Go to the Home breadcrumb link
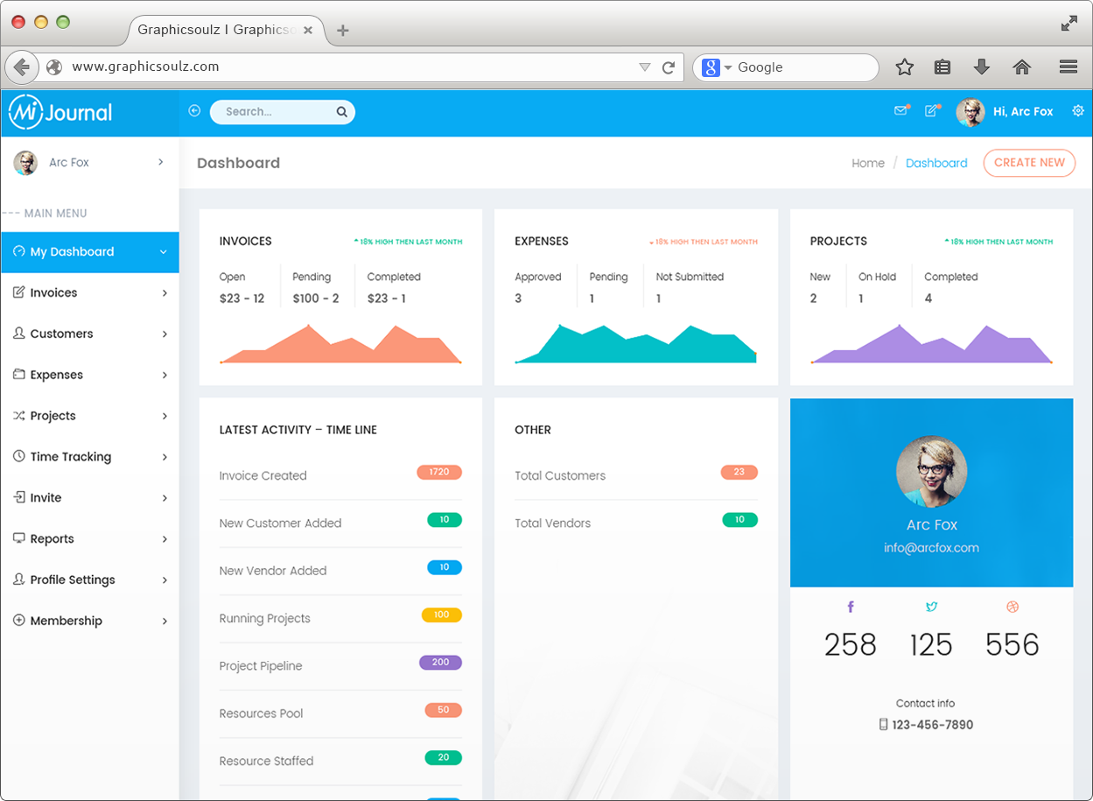Screen dimensions: 1093x801 coord(867,163)
